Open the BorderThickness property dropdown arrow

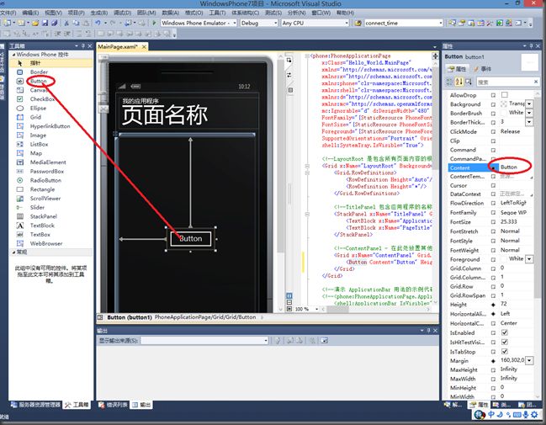[529, 122]
